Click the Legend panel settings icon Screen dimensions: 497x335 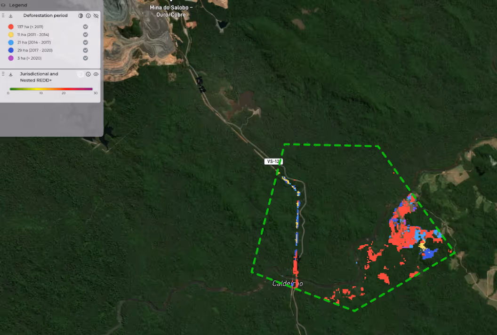[x=3, y=5]
